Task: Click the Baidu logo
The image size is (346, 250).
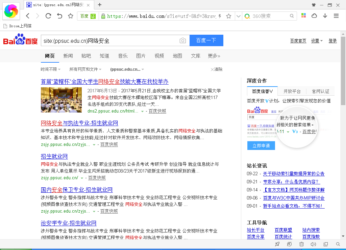Action: point(20,39)
